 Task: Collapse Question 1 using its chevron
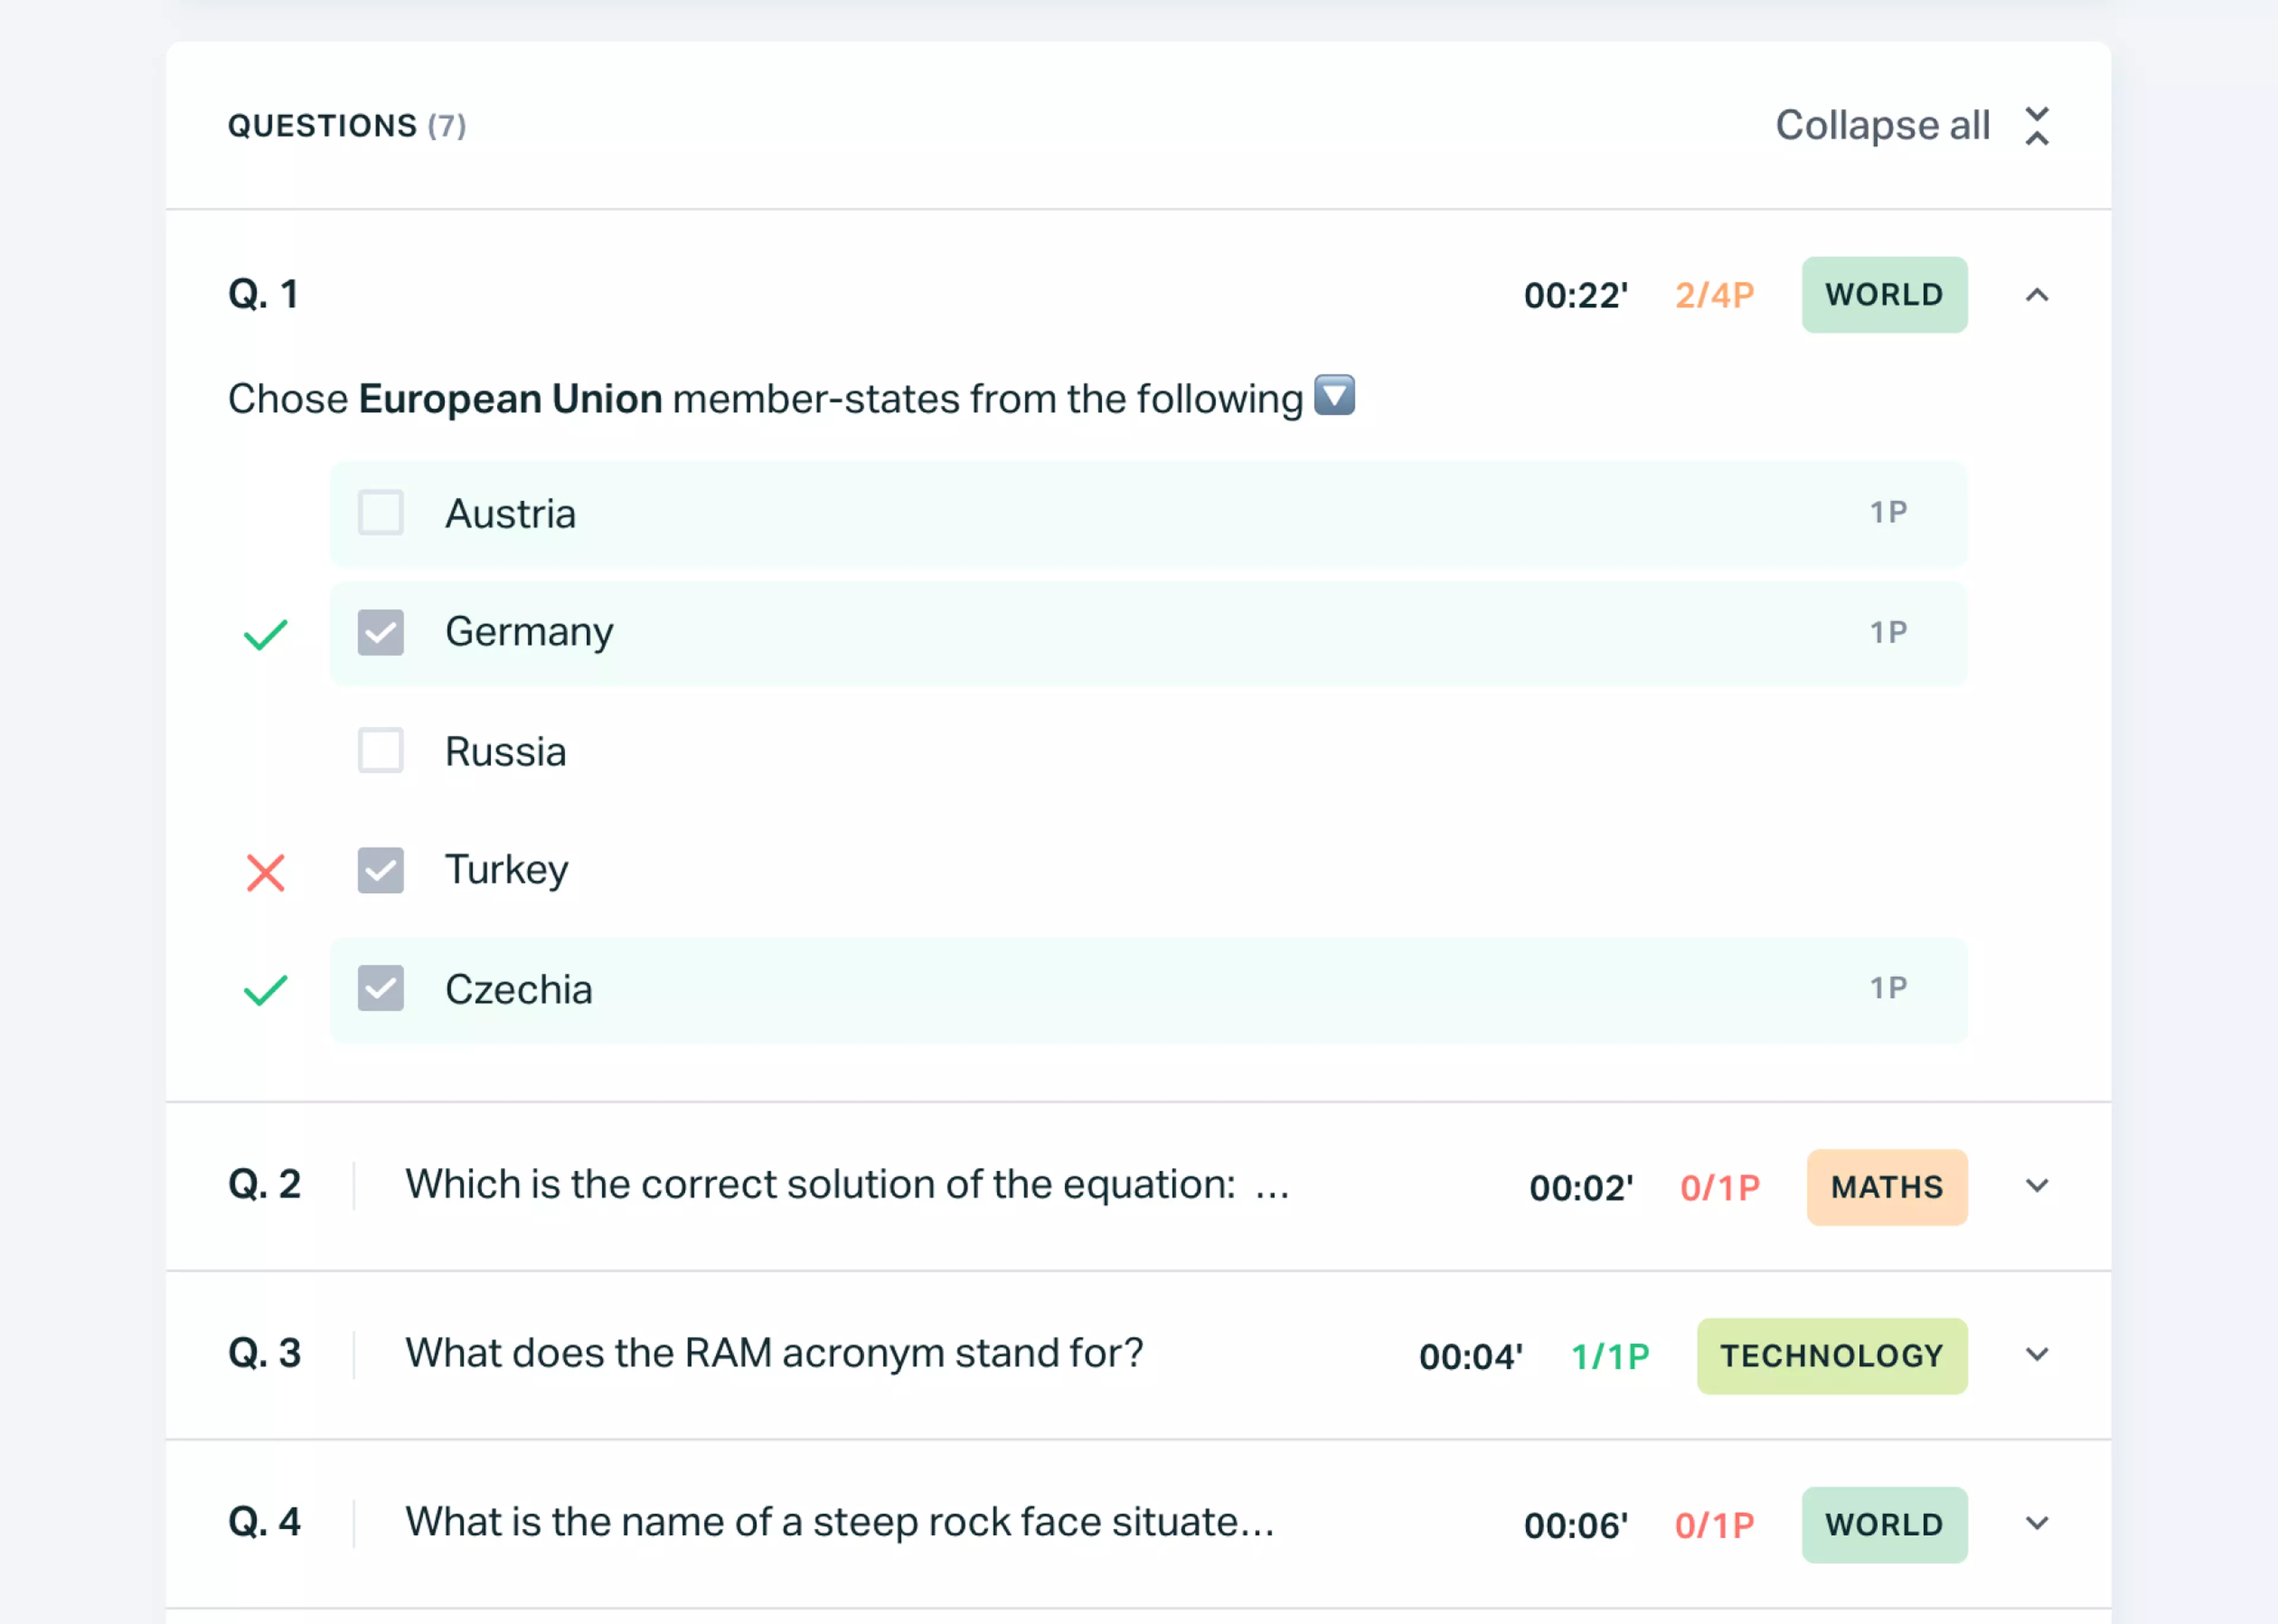(x=2037, y=294)
